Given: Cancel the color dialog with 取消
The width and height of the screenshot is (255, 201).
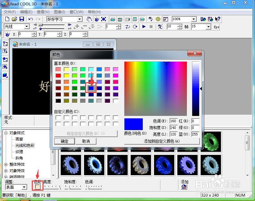Looking at the screenshot, I should click(x=86, y=141).
